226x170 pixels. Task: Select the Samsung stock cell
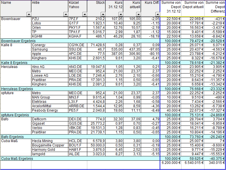pyautogui.click(x=50, y=49)
